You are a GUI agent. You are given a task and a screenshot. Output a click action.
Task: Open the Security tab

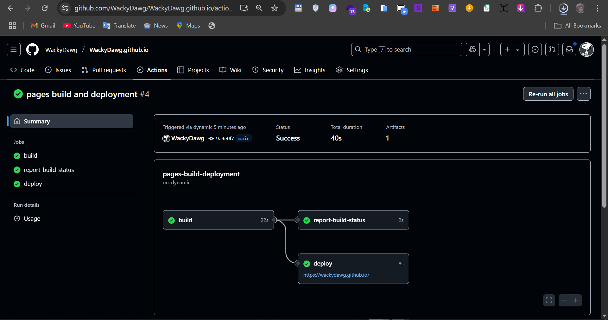click(x=268, y=70)
